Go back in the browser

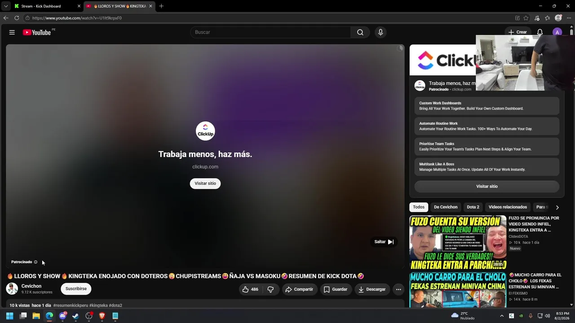tap(6, 18)
